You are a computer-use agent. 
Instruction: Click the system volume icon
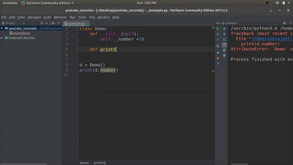[x=277, y=3]
